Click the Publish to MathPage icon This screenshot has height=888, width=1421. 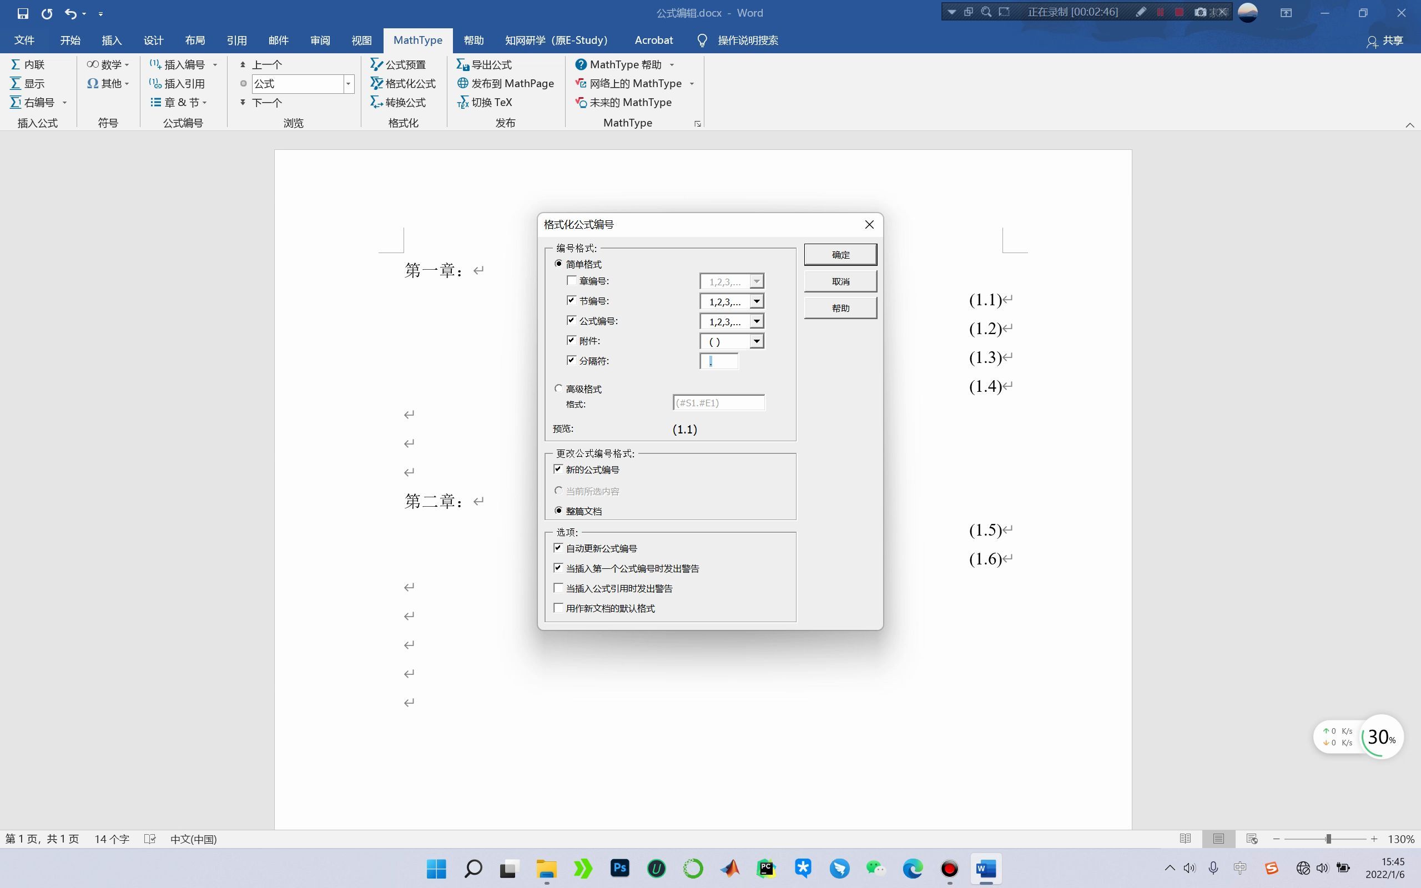pyautogui.click(x=463, y=83)
